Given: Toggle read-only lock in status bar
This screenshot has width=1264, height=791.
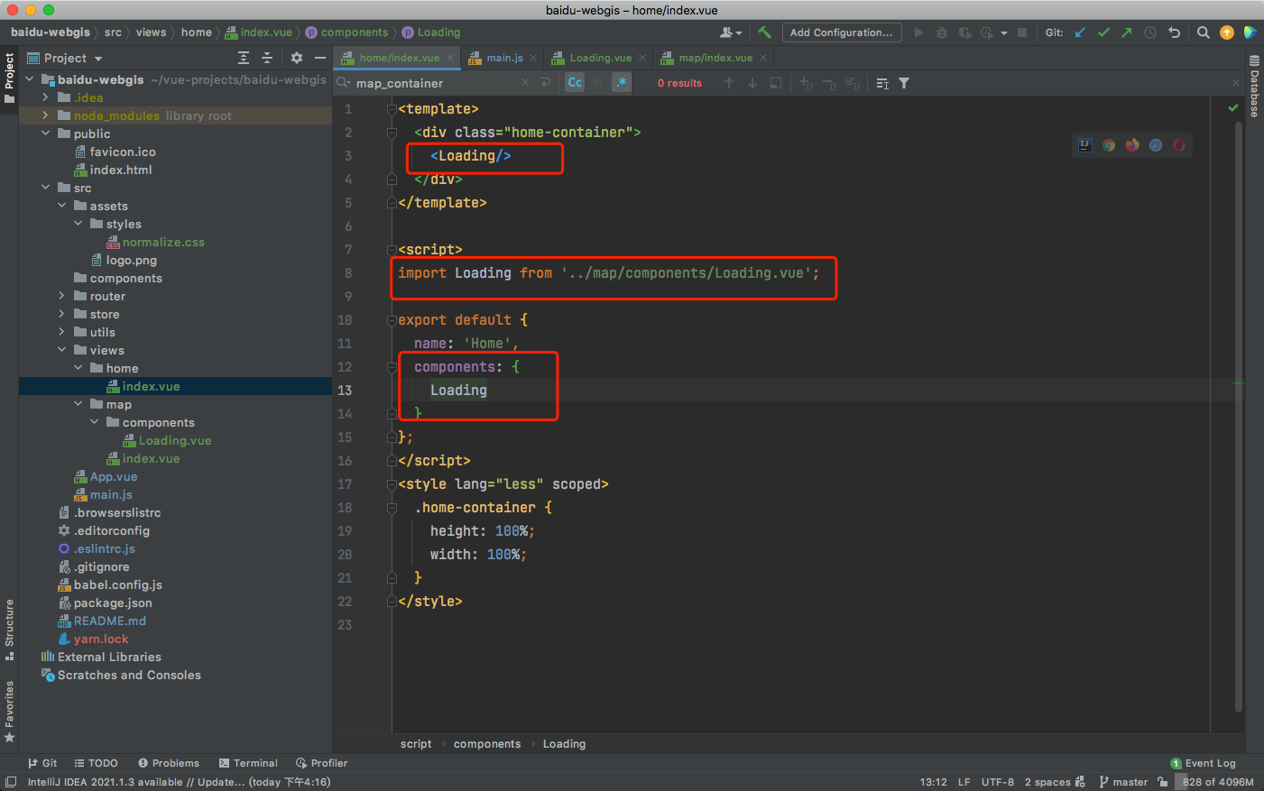Looking at the screenshot, I should [x=1163, y=782].
